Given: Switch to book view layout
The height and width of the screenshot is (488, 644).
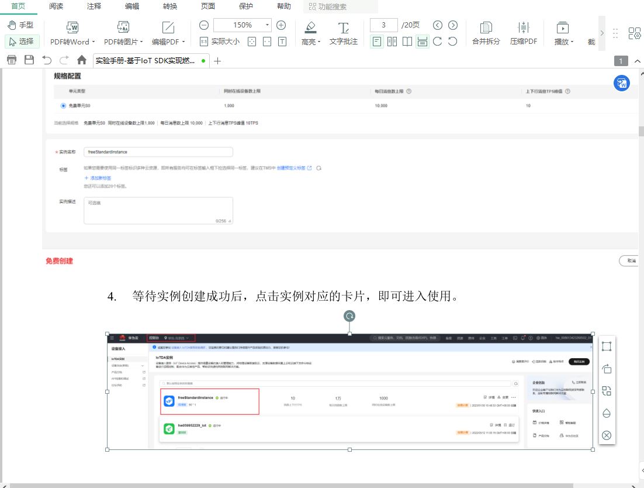Looking at the screenshot, I should pyautogui.click(x=407, y=42).
